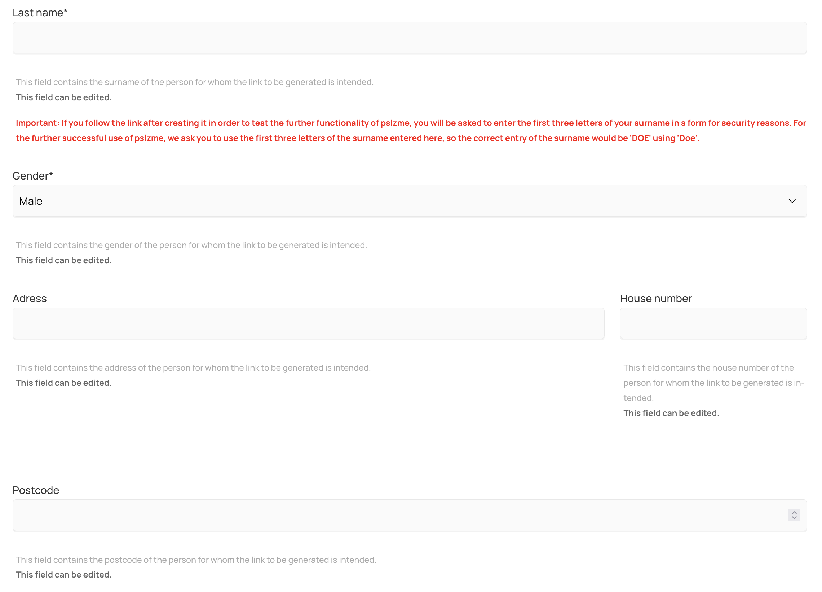This screenshot has height=592, width=822.
Task: Click the chevron arrow of Gender select
Action: 792,201
